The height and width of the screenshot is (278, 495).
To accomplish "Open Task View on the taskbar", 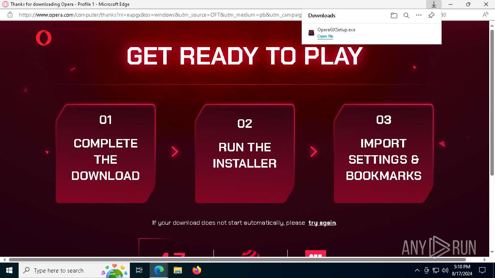I will (139, 270).
